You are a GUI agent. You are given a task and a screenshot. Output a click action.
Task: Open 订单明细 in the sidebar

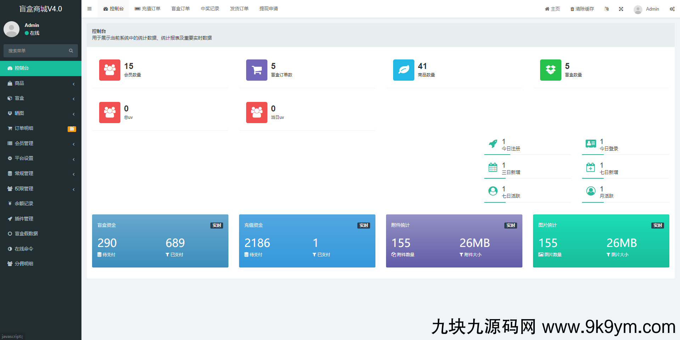(x=24, y=128)
